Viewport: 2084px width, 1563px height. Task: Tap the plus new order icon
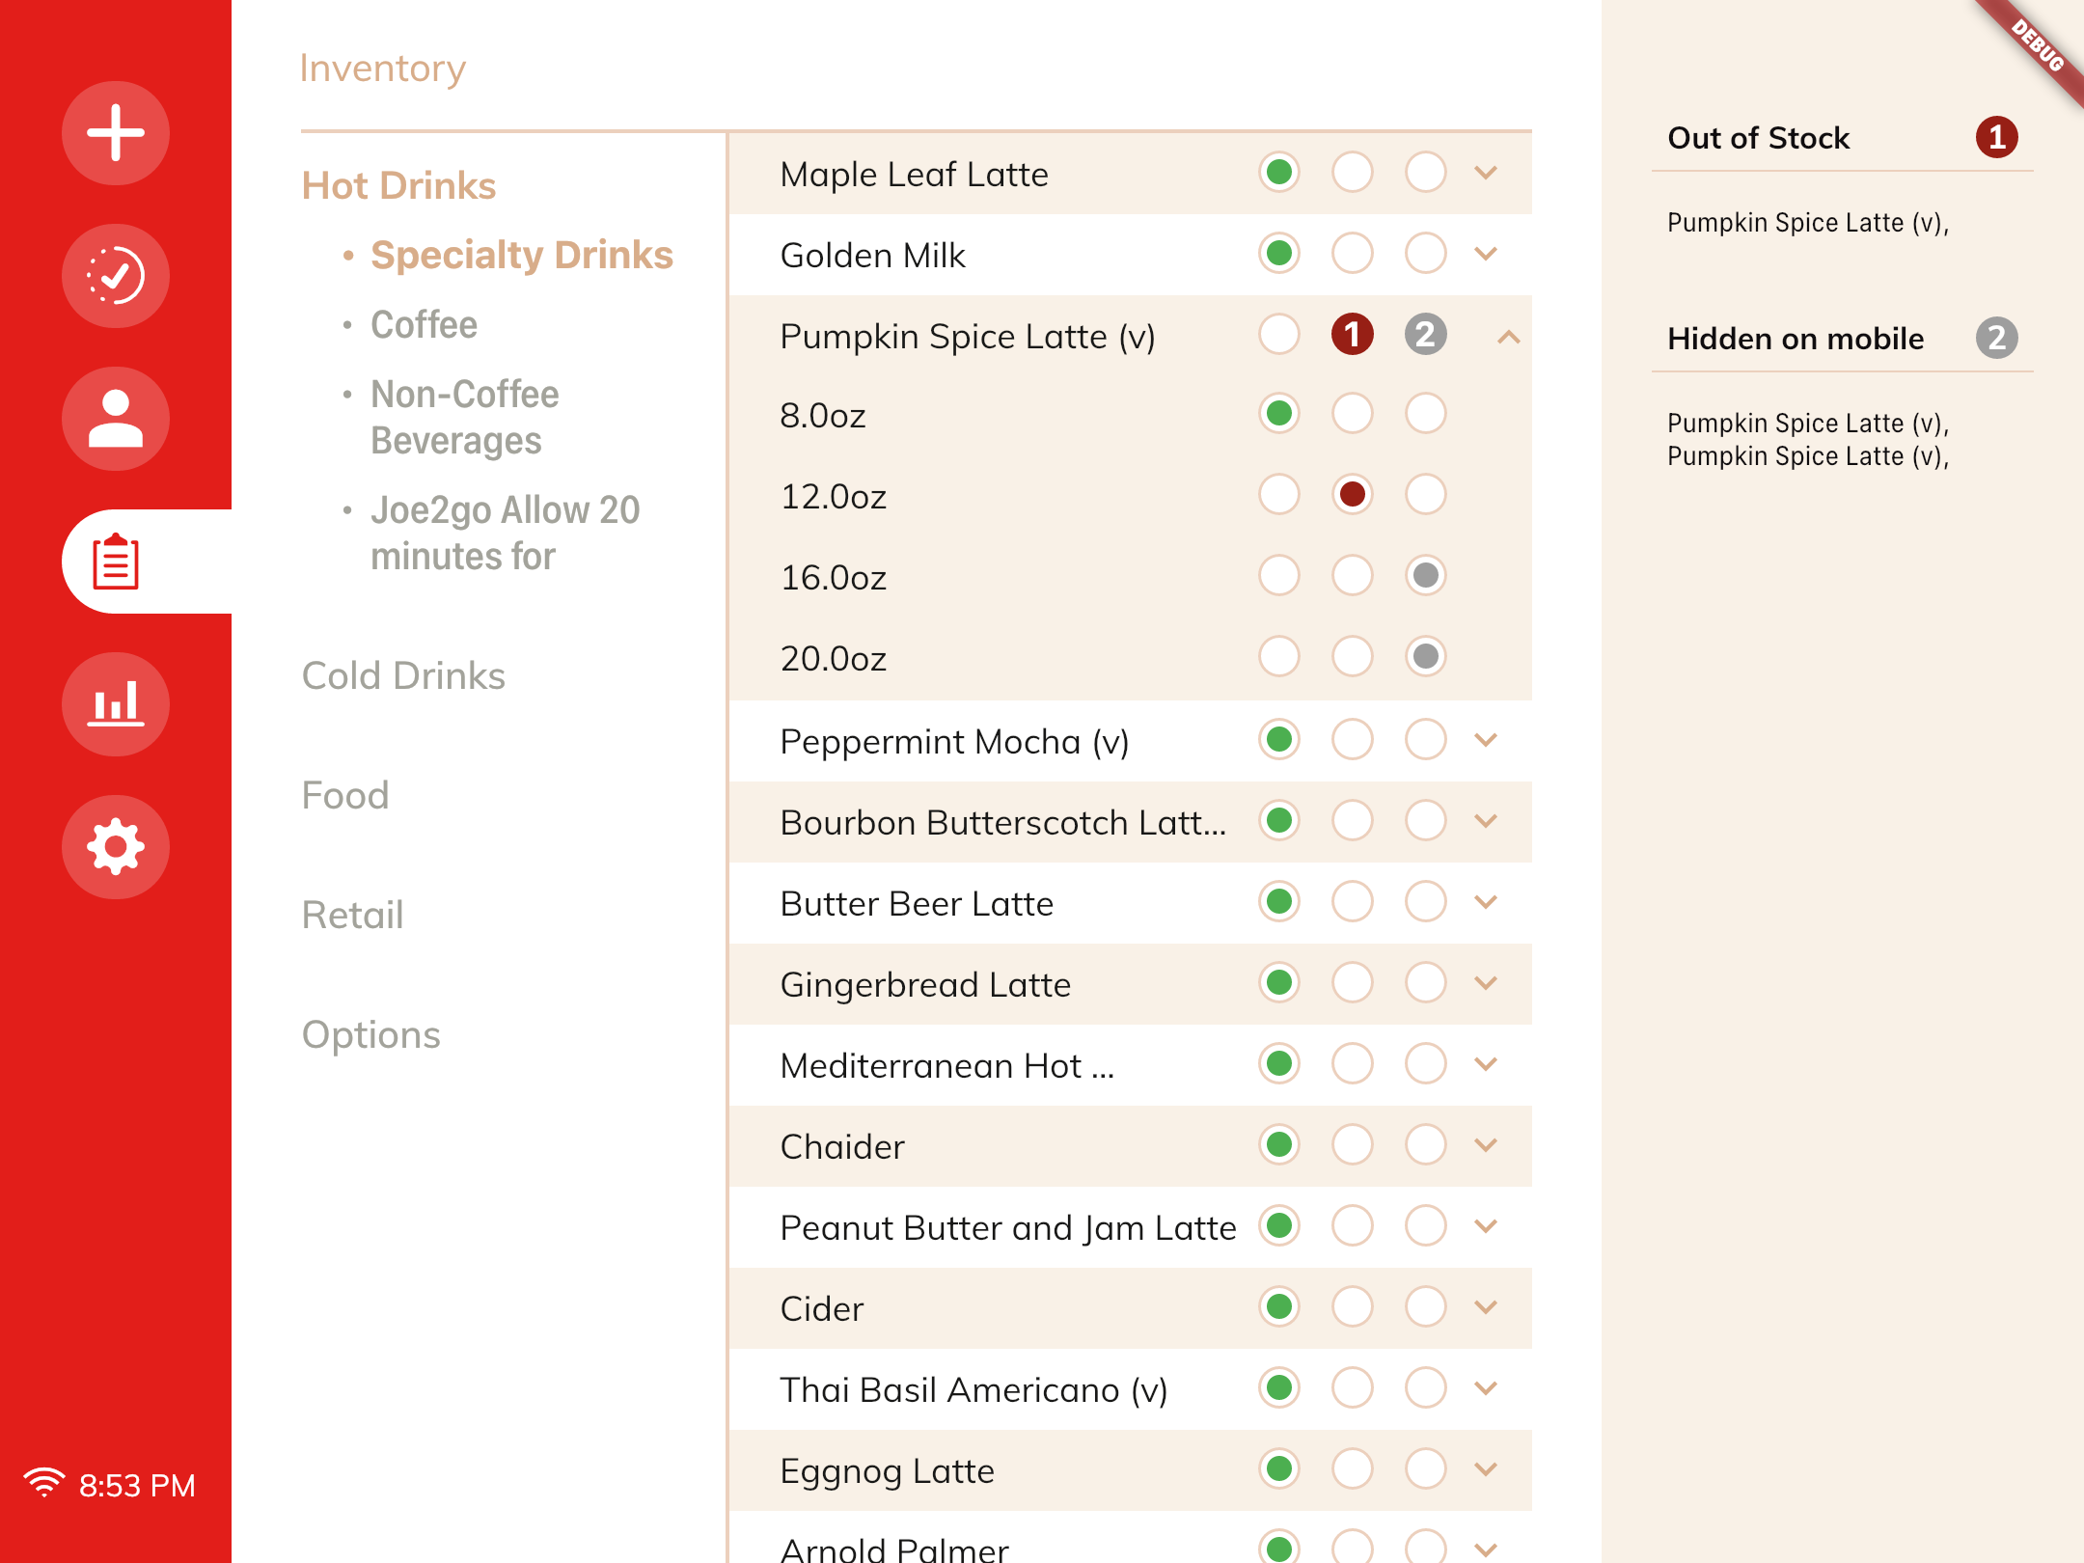[x=116, y=133]
